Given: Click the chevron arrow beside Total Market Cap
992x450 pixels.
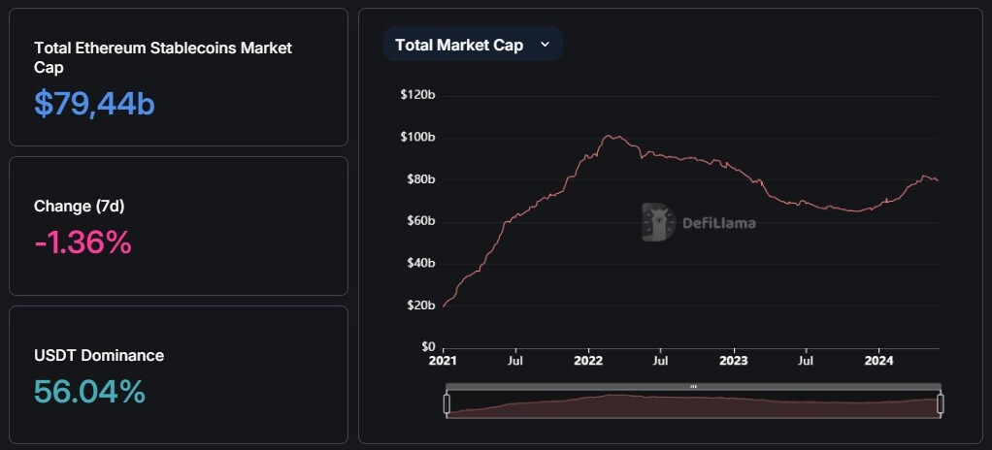Looking at the screenshot, I should 545,45.
